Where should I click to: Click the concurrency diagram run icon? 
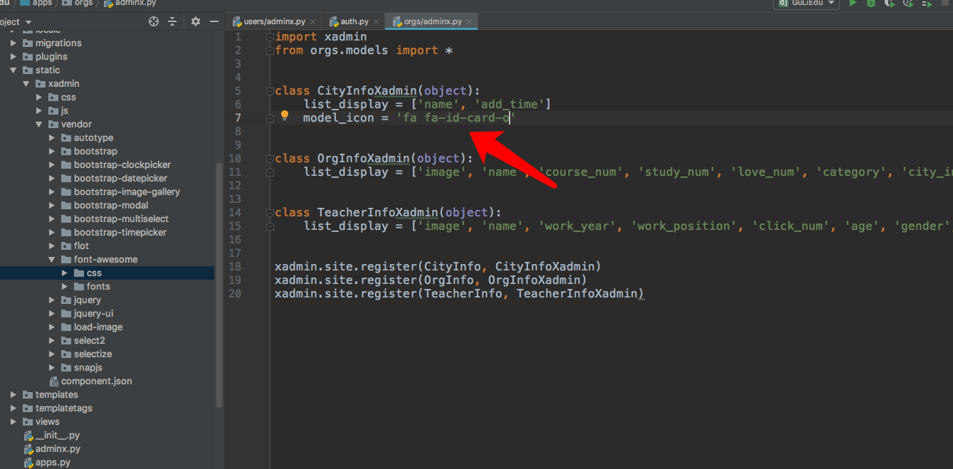(927, 3)
